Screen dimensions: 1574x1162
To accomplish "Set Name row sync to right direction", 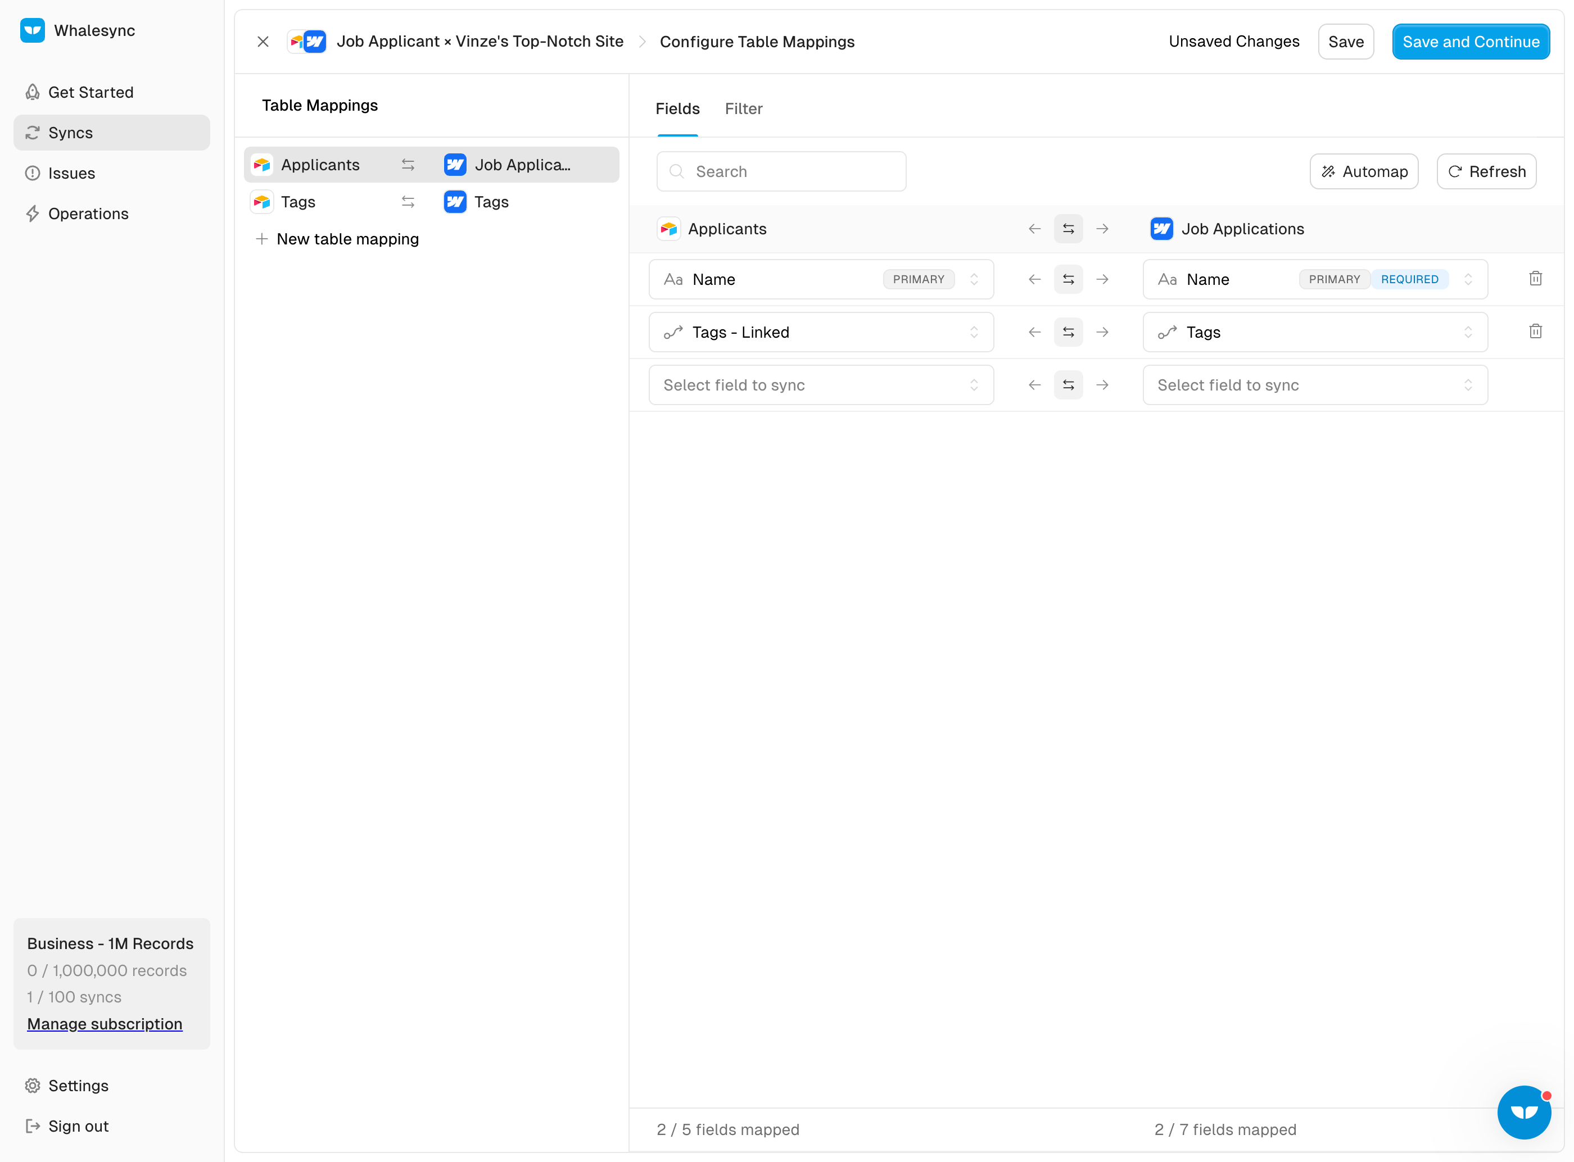I will tap(1102, 279).
